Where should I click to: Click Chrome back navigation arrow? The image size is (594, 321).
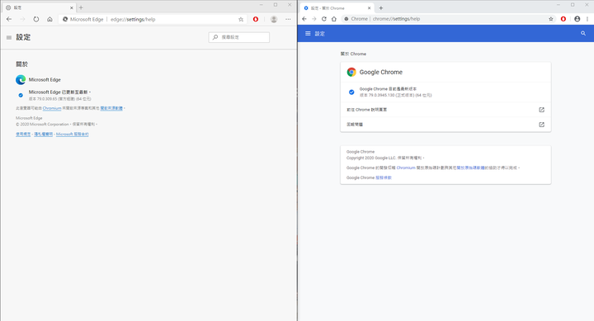(x=304, y=19)
